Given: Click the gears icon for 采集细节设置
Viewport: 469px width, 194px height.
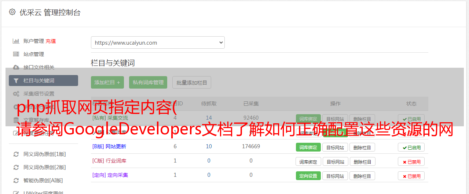Looking at the screenshot, I should [16, 94].
